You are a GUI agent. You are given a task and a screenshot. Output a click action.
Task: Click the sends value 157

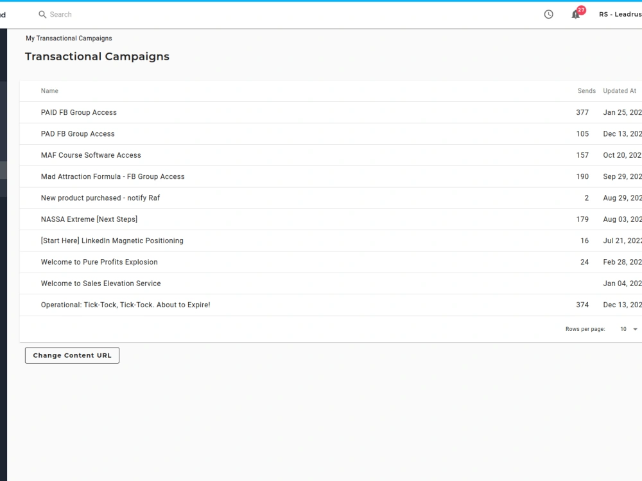click(x=582, y=155)
